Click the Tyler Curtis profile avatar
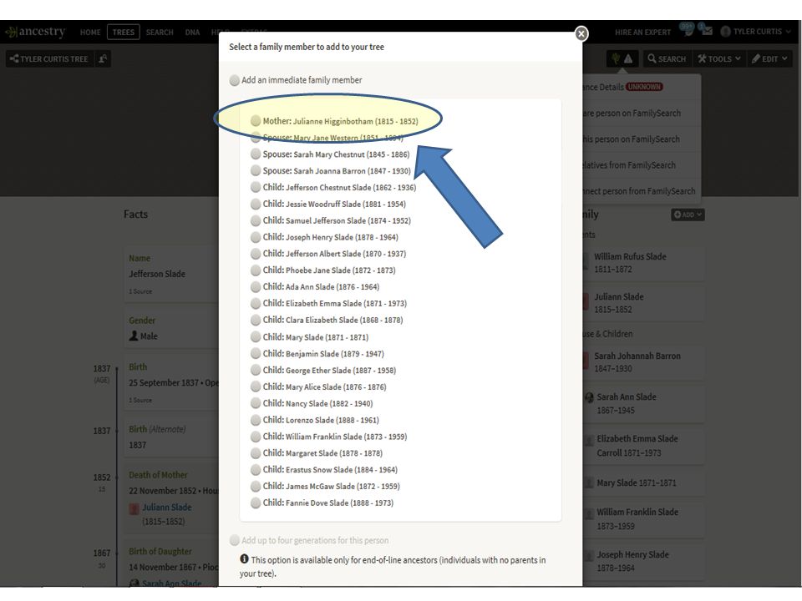 click(x=725, y=32)
